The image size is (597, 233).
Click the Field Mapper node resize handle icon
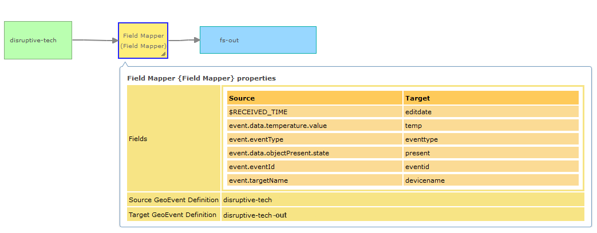tap(163, 54)
